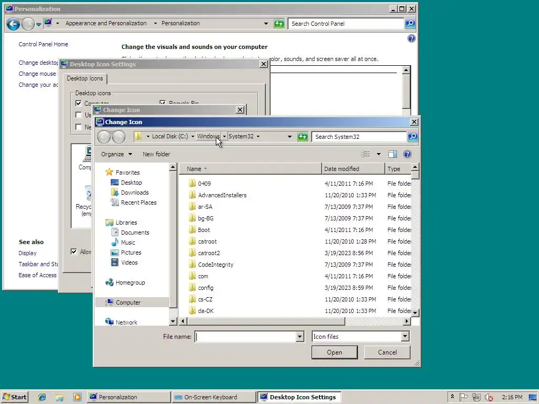The image size is (539, 404).
Task: Click the refresh icon in Personalization address bar
Action: 279,23
